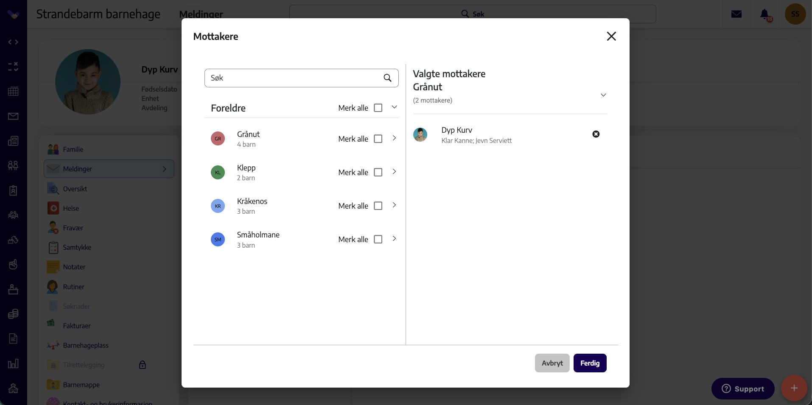Select all in Småholmane via checkbox
812x405 pixels.
click(x=378, y=240)
